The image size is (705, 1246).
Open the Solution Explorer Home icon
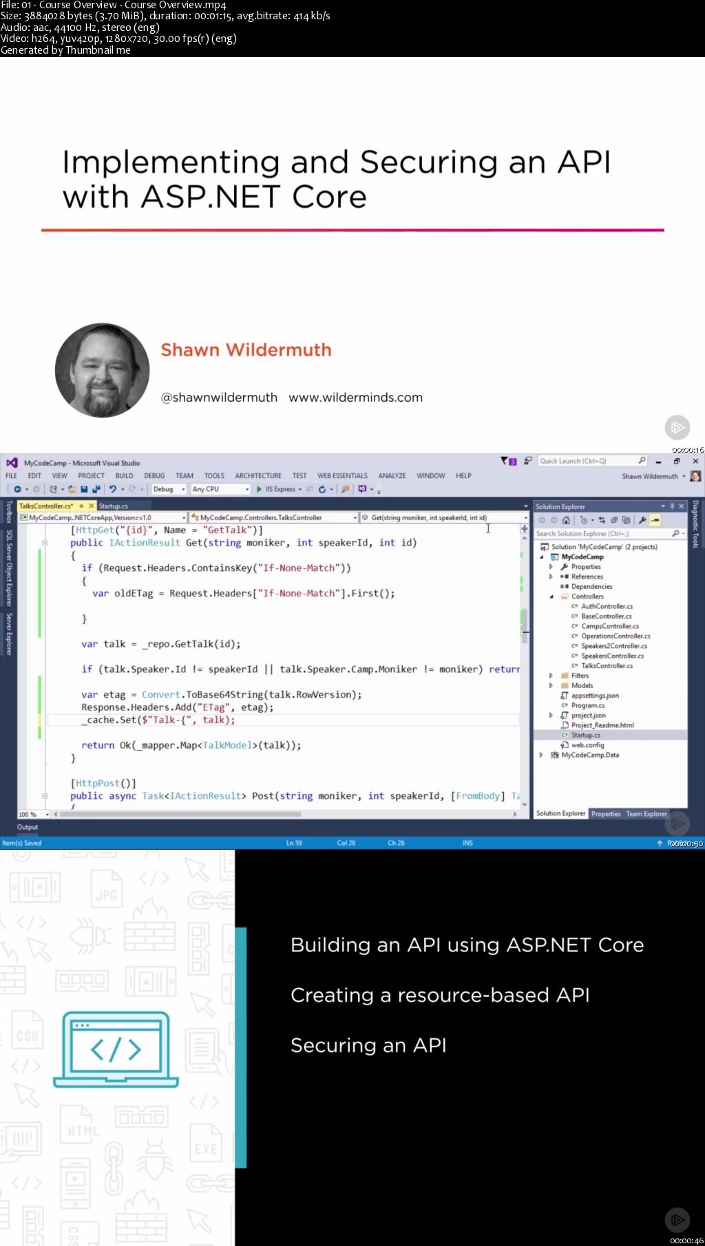pos(565,520)
